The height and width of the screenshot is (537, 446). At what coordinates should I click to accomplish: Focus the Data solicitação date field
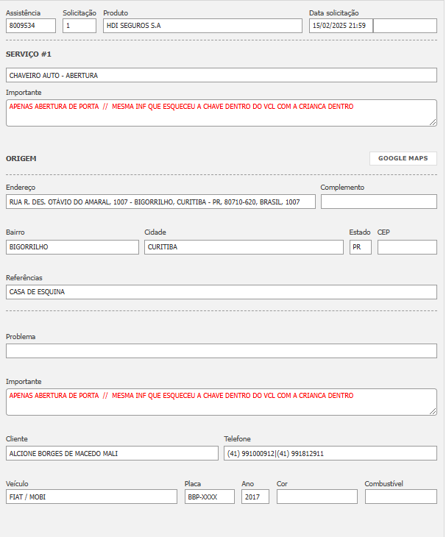[x=341, y=26]
